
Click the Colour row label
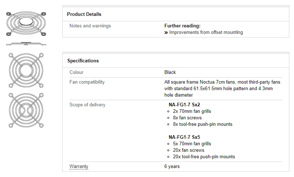(x=76, y=72)
